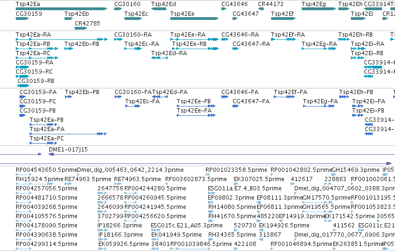Click the Tsp42Ec gene feature
Screen dimensions: 395x251
click(x=133, y=19)
